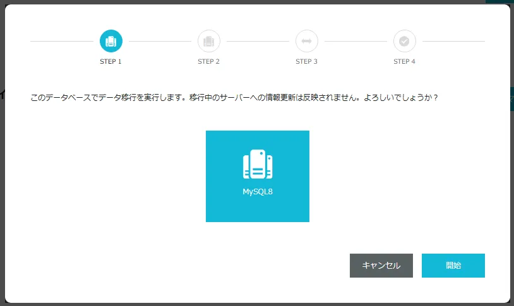Image resolution: width=514 pixels, height=306 pixels.
Task: Click the dimmed background below the dialog
Action: pos(253,304)
